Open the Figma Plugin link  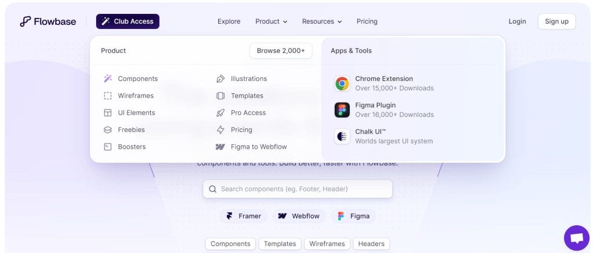[375, 105]
